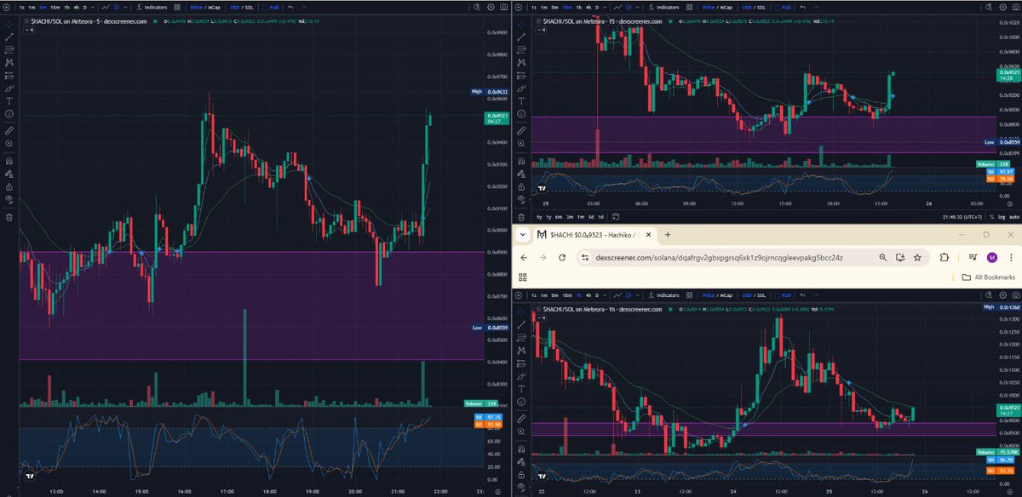
Task: Select the trend line tool in the left 5m chart
Action: (x=9, y=38)
